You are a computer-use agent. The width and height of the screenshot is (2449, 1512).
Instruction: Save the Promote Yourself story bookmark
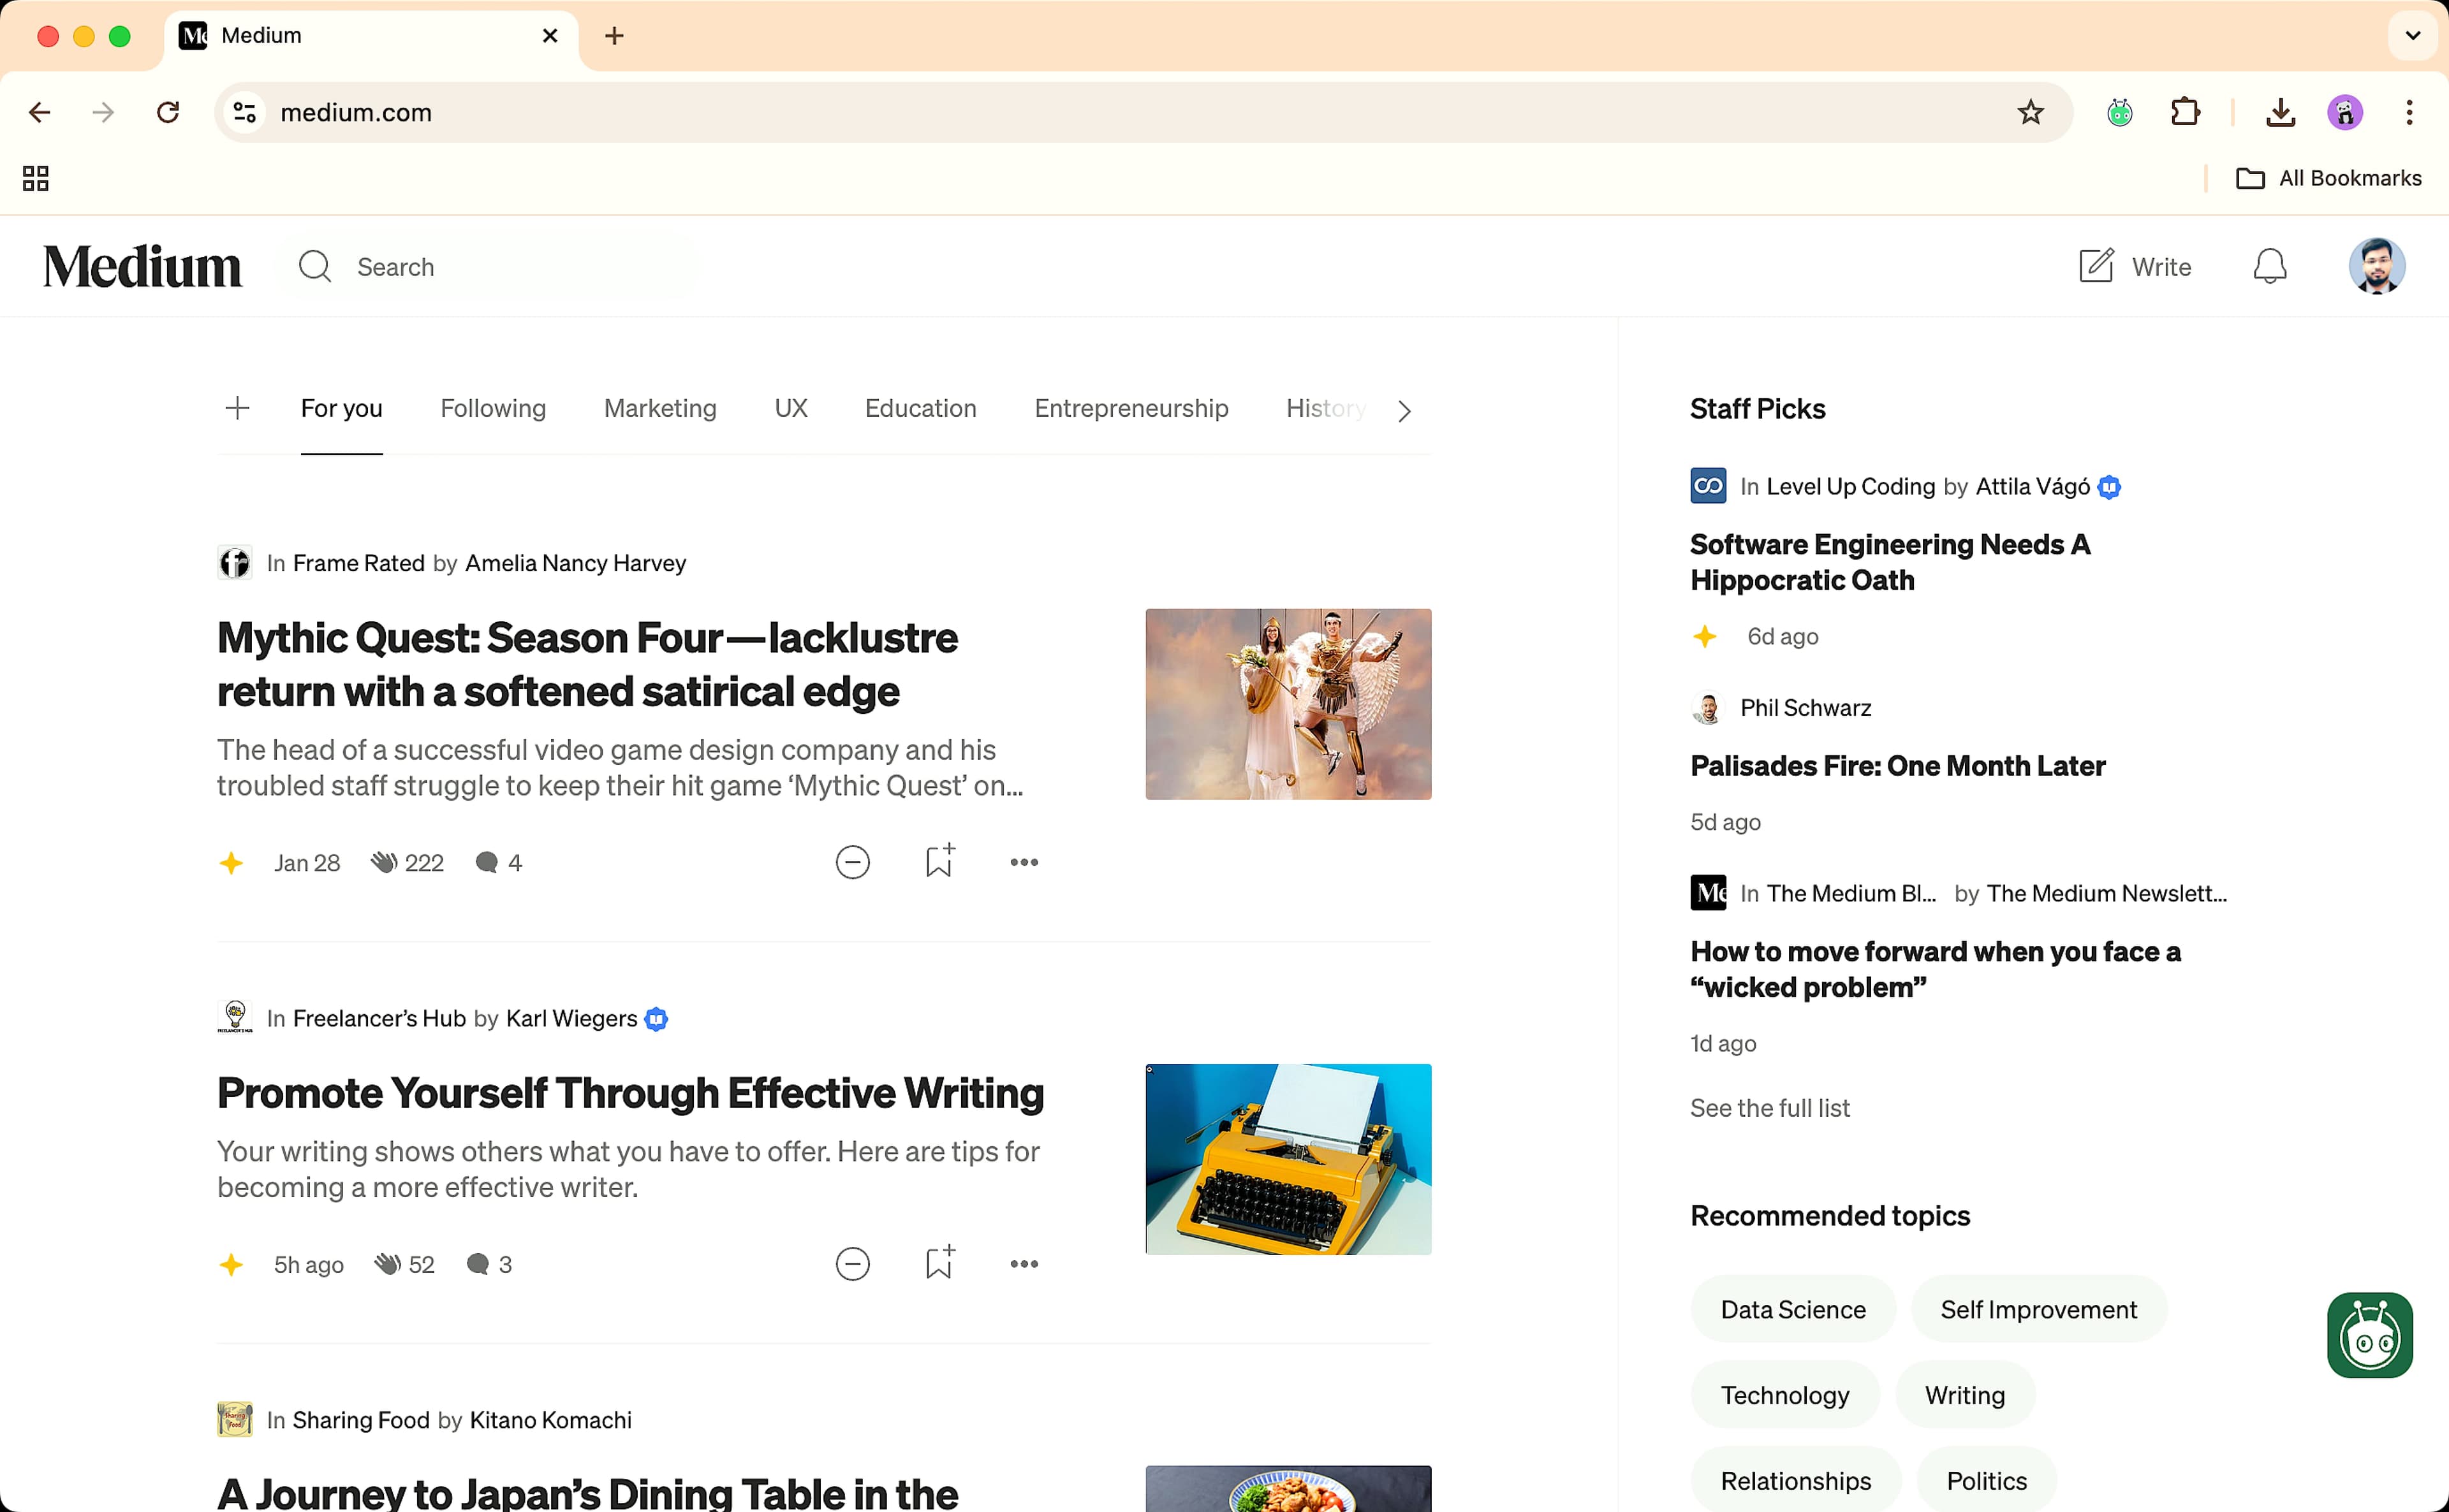coord(938,1263)
